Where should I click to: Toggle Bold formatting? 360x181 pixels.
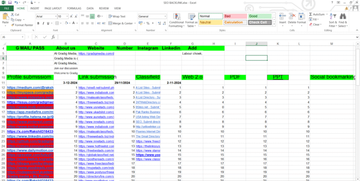pyautogui.click(x=38, y=23)
